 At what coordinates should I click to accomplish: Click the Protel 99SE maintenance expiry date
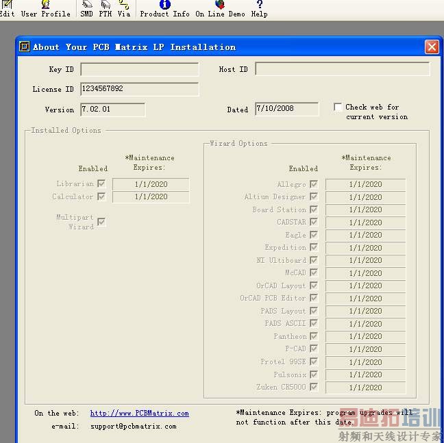point(366,362)
